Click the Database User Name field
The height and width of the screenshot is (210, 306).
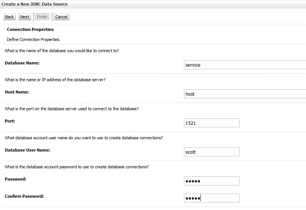tap(212, 152)
